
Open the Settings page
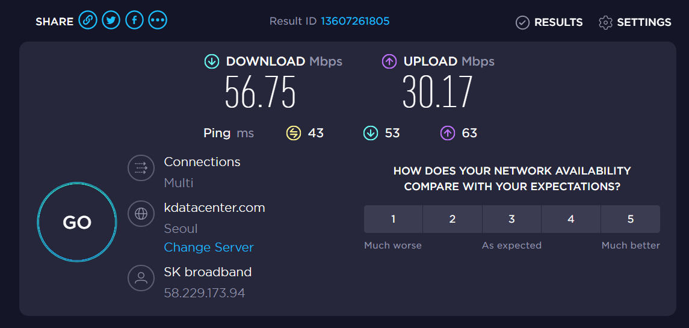pos(635,22)
